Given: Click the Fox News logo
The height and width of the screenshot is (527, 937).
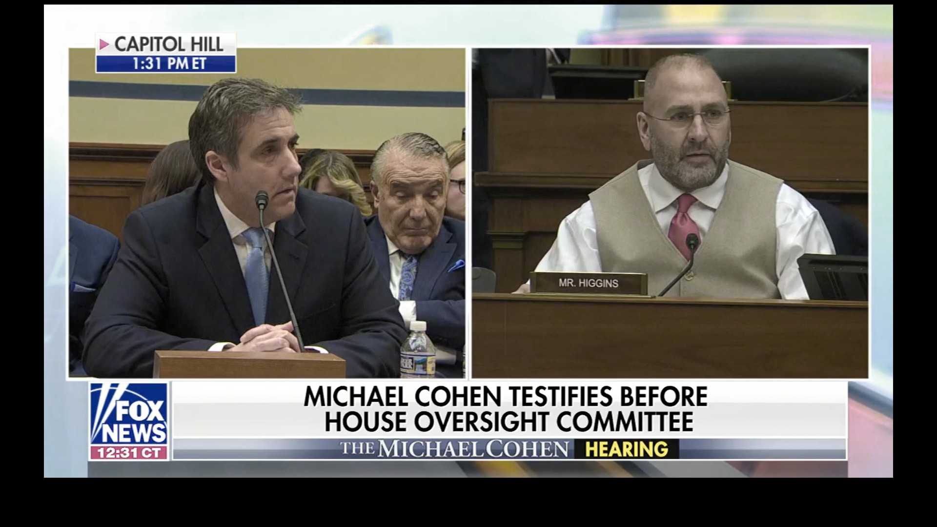Looking at the screenshot, I should pos(129,413).
